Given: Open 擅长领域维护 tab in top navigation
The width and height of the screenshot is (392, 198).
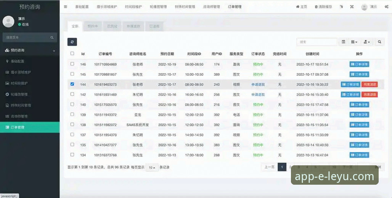Looking at the screenshot, I should click(x=107, y=7).
